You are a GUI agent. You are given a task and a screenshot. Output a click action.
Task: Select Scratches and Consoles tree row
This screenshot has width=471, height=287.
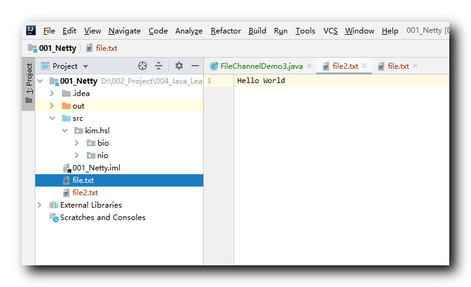pos(119,218)
